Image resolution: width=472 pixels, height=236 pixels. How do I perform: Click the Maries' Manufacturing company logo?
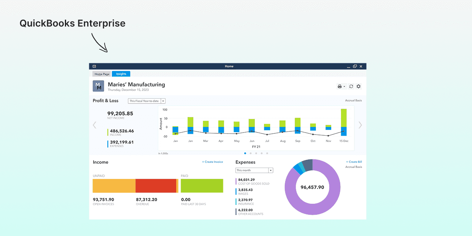tap(98, 86)
